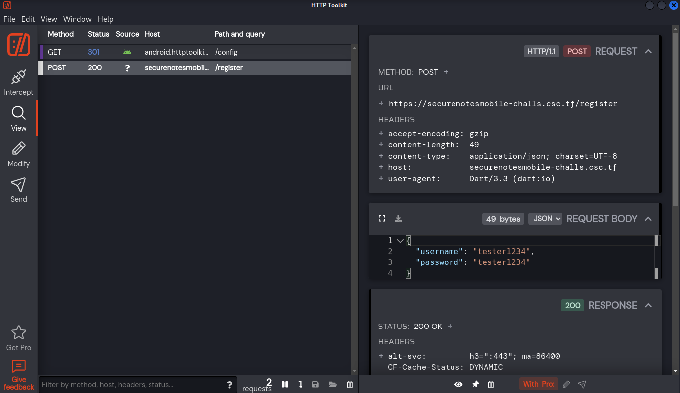Select the GET /config request row
This screenshot has width=680, height=393.
click(x=194, y=52)
